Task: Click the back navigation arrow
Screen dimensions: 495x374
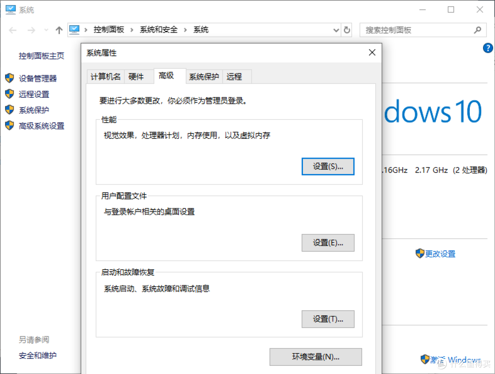Action: coord(13,30)
